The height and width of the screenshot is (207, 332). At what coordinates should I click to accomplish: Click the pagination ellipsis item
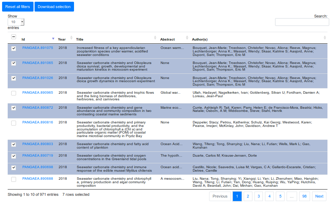click(292, 196)
